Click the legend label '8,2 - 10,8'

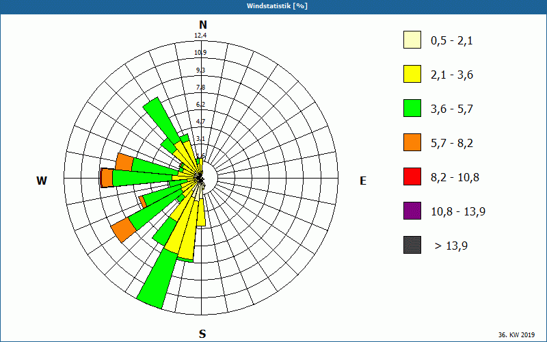pyautogui.click(x=455, y=178)
